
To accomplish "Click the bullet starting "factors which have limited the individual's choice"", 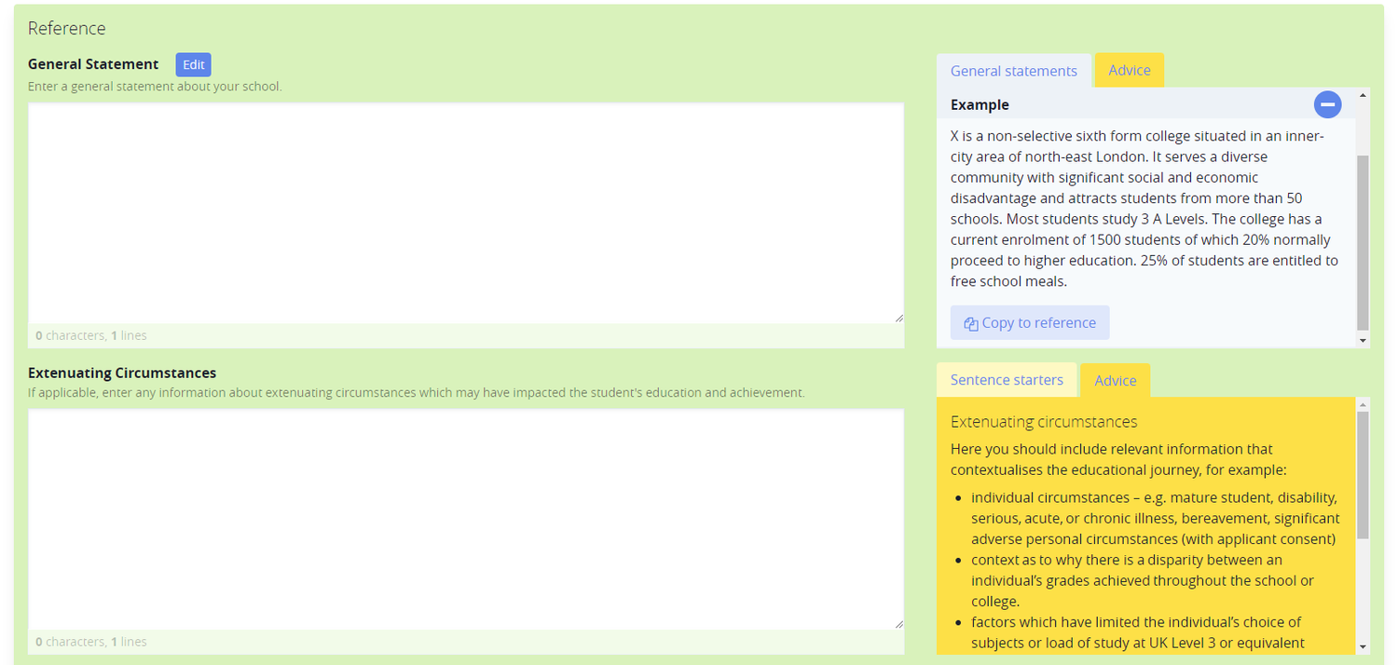I will [1138, 632].
